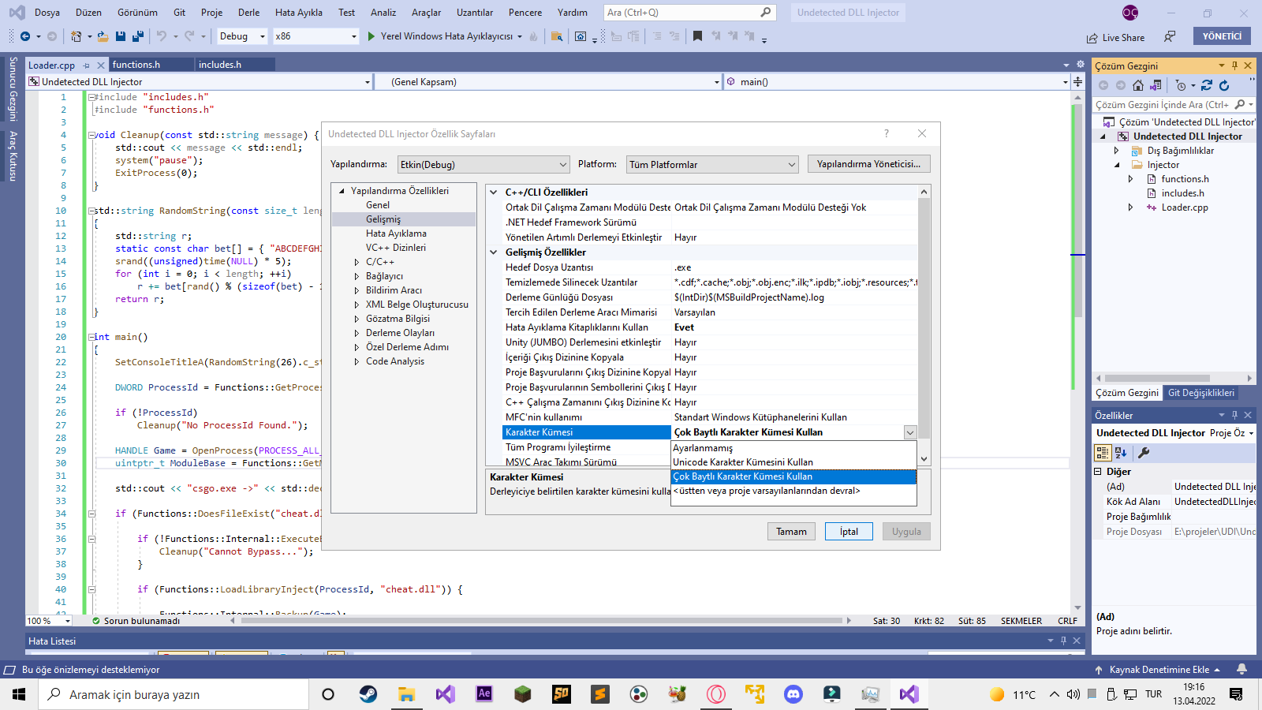Image resolution: width=1262 pixels, height=710 pixels.
Task: Click the İptal button
Action: tap(849, 532)
